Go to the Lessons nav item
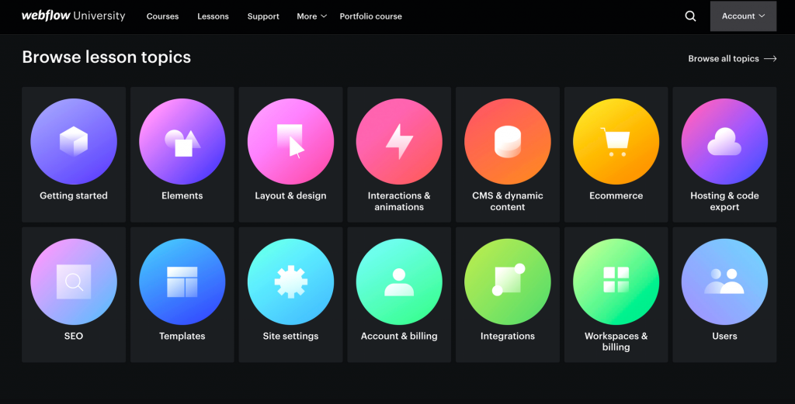 coord(213,16)
